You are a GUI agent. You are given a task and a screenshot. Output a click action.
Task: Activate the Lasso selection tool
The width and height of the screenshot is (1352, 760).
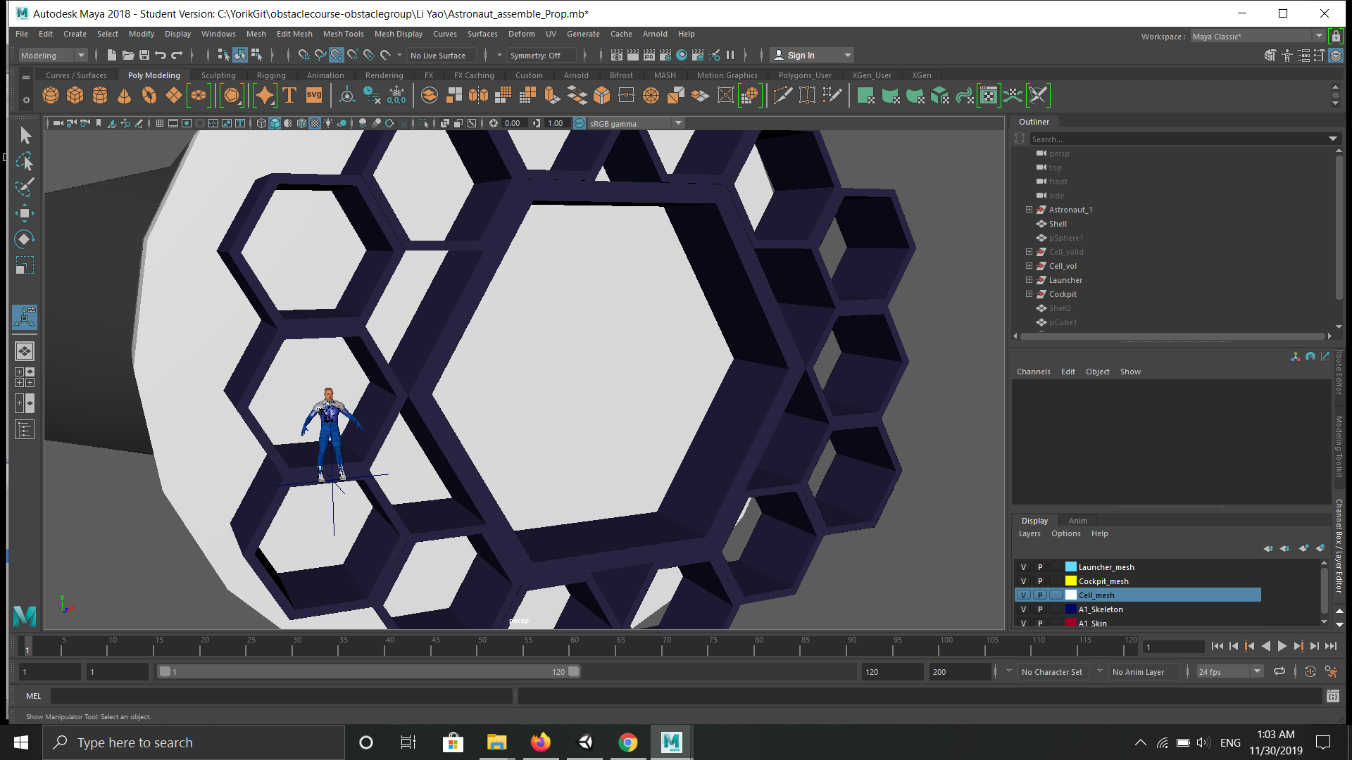point(25,162)
